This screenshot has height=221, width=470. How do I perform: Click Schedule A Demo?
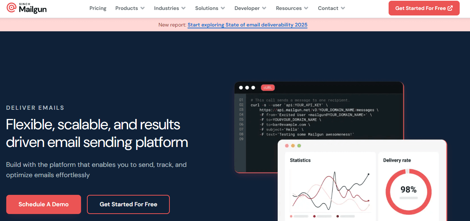(x=43, y=204)
